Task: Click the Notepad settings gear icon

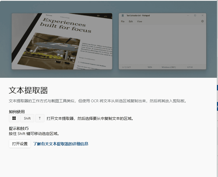Action: click(x=202, y=21)
